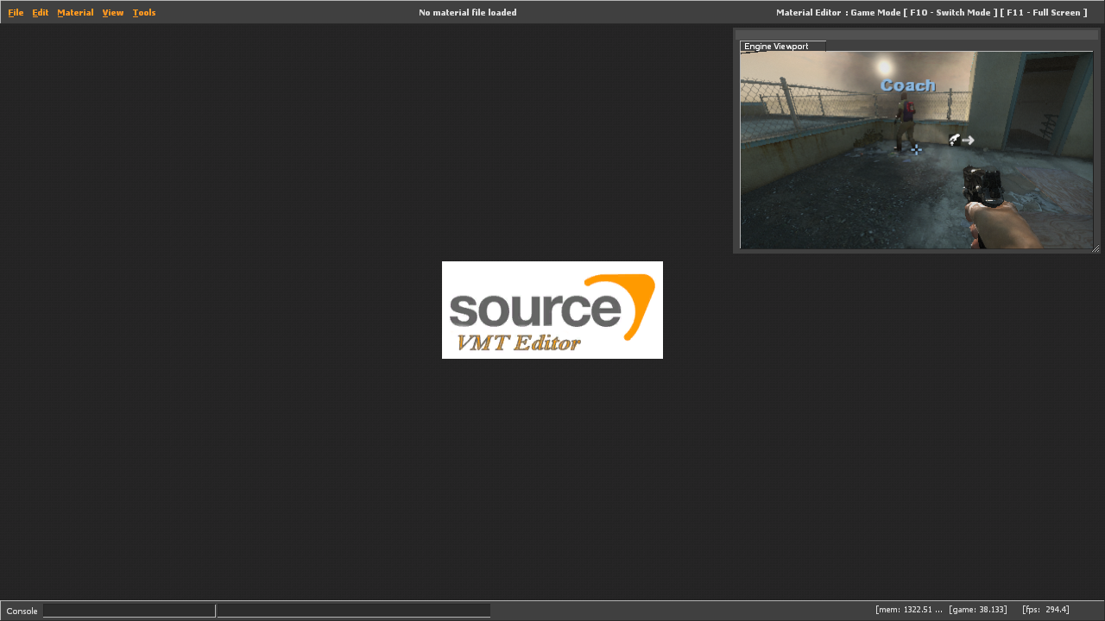Click the mem usage readout
The image size is (1105, 621).
[908, 610]
